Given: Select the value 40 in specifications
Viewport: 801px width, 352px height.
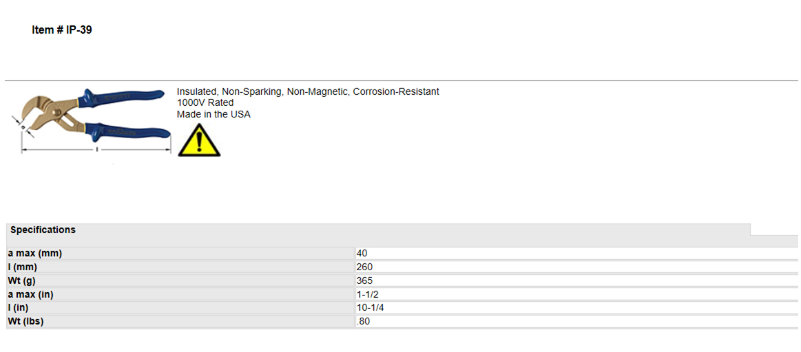Looking at the screenshot, I should [362, 254].
